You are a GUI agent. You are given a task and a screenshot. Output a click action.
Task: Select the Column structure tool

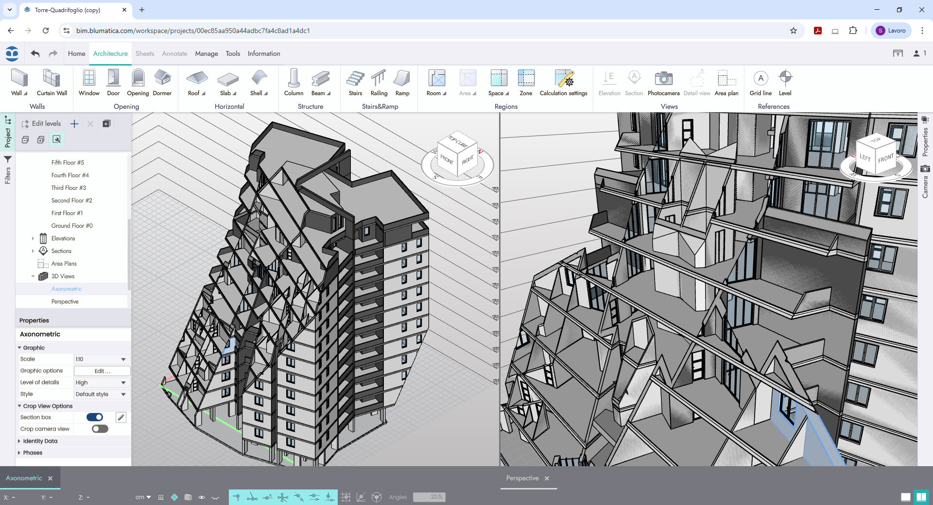(294, 83)
